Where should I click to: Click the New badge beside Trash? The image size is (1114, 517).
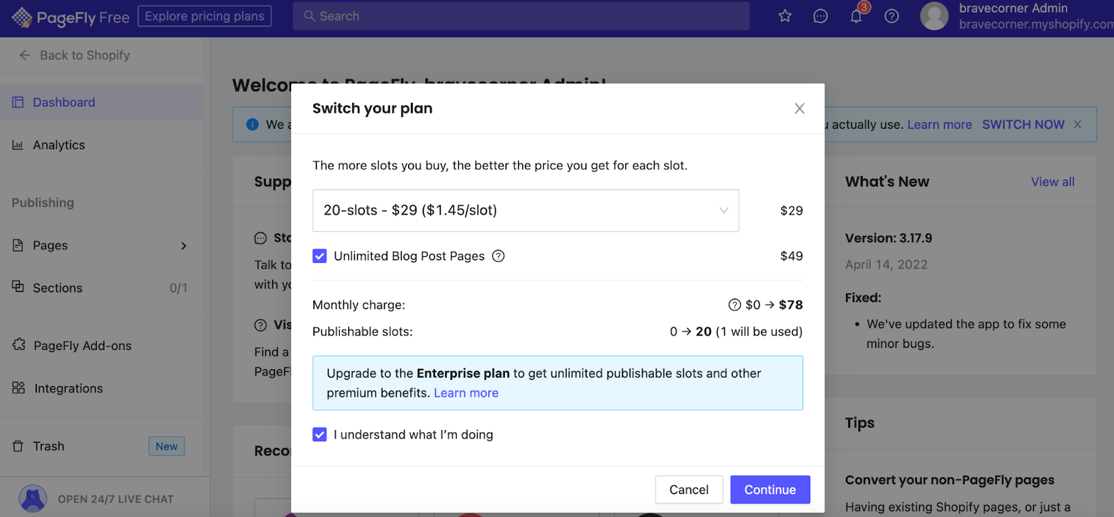166,446
